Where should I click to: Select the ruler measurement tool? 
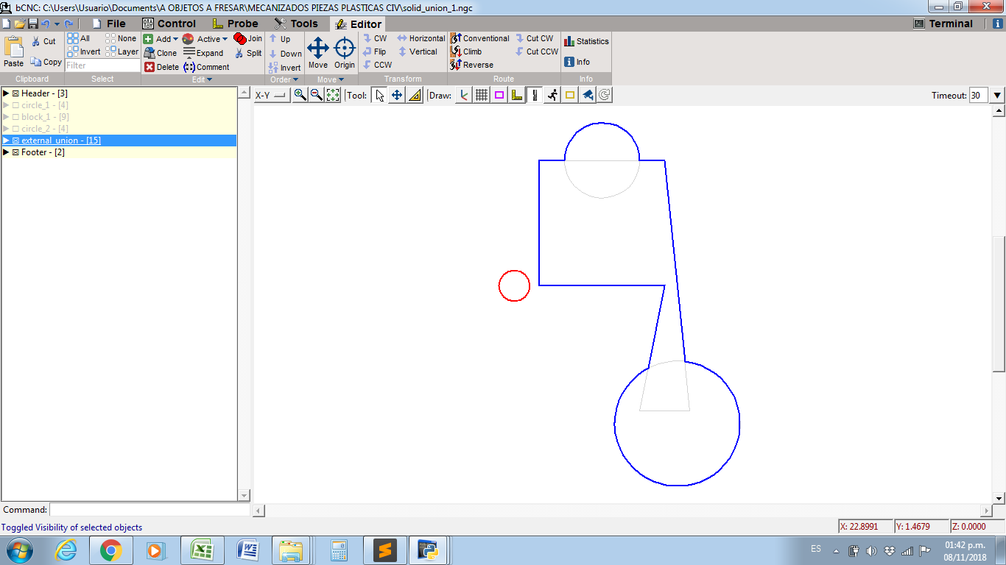pyautogui.click(x=415, y=95)
